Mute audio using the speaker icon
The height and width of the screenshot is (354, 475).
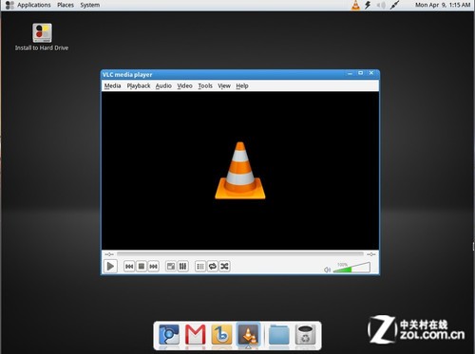pos(327,270)
